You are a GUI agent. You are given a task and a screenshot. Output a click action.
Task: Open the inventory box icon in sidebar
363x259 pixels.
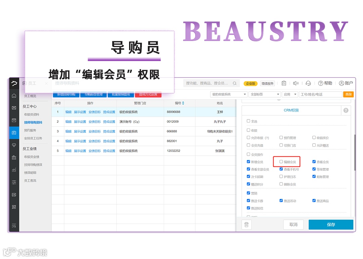14,120
